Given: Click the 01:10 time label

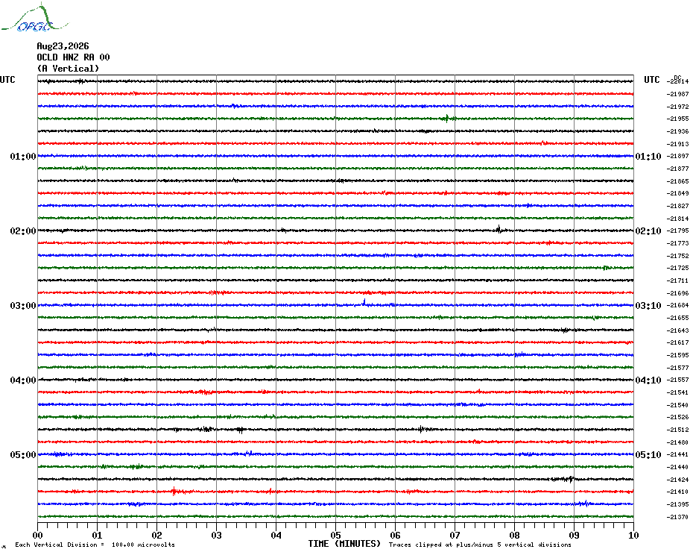Looking at the screenshot, I should [648, 156].
